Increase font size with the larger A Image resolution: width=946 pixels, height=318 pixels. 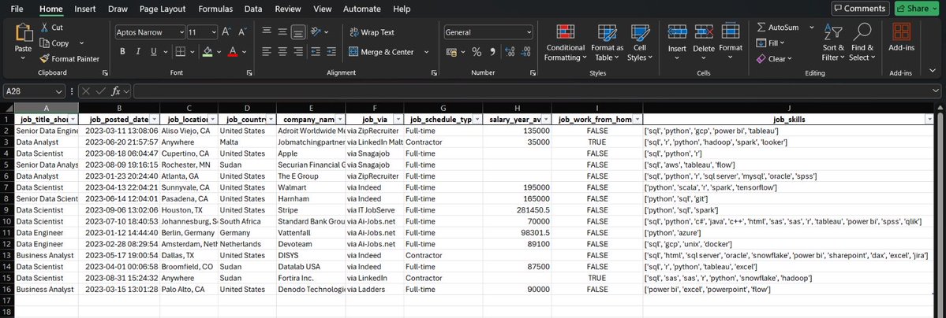click(x=227, y=32)
